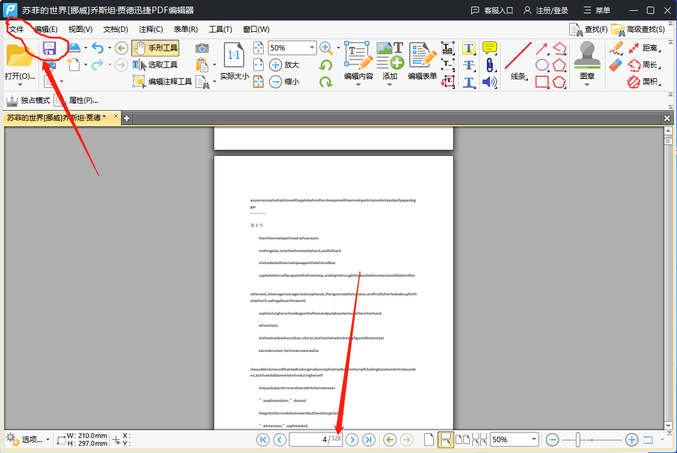Click the purple floppy disk Save icon

coord(49,48)
